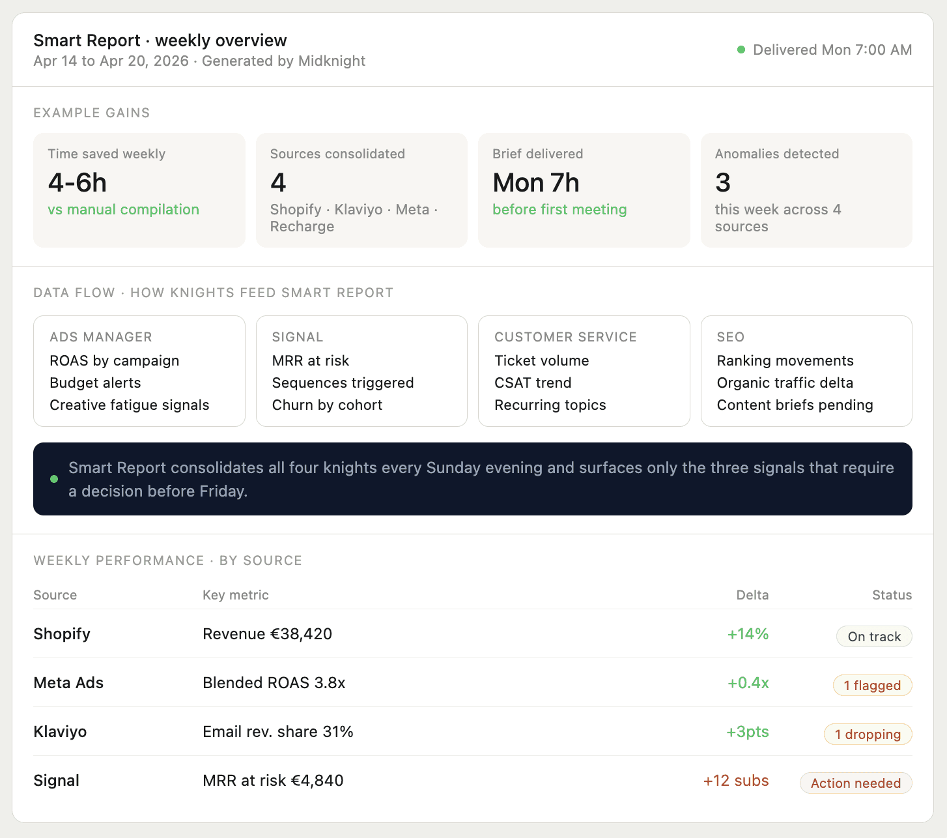Select the Ads Manager knight card
This screenshot has width=947, height=838.
click(139, 371)
